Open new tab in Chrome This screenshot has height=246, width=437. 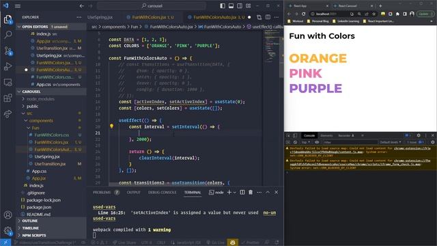(380, 5)
